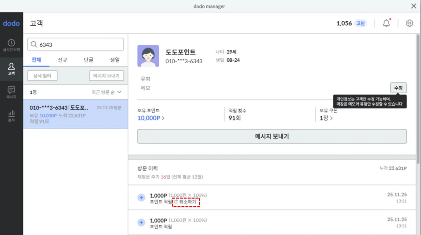Select customer row 010-***3-6343
421x235 pixels.
tap(76, 114)
